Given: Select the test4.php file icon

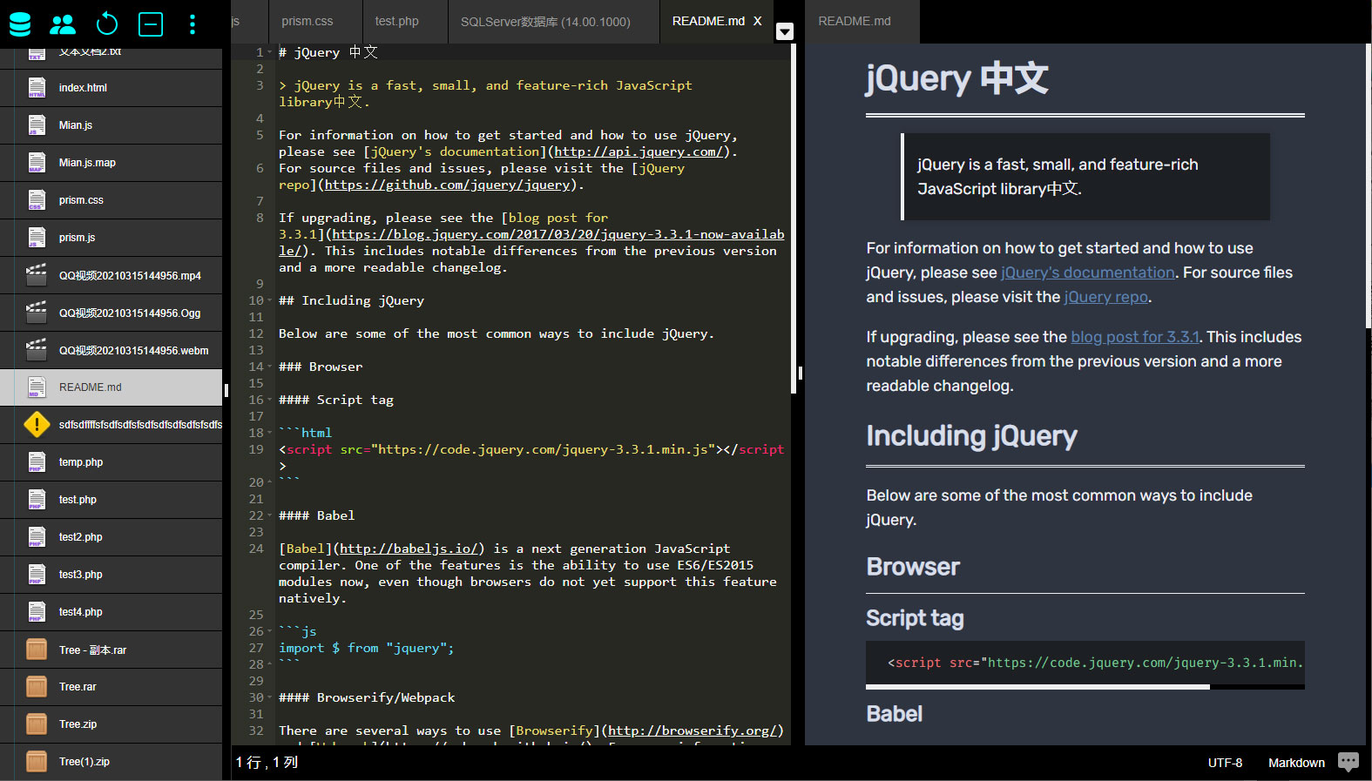Looking at the screenshot, I should point(37,612).
